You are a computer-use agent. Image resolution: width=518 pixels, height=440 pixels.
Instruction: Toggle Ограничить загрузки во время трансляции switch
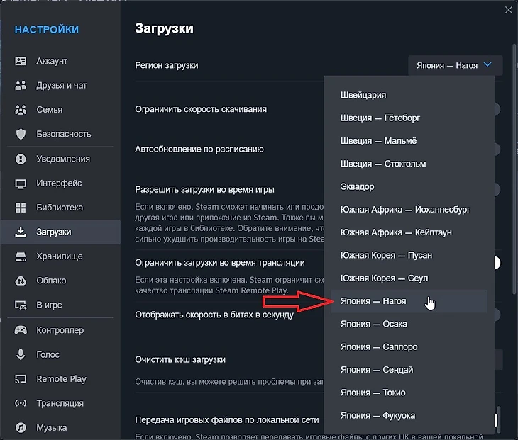(x=497, y=263)
